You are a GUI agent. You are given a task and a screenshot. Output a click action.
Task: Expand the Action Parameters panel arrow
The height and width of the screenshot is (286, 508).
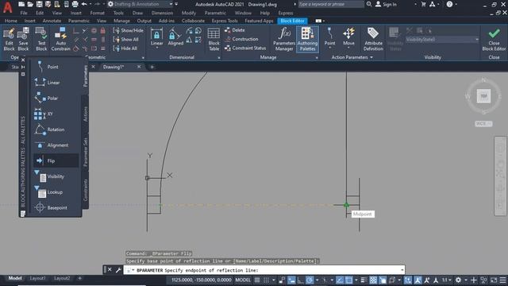[x=371, y=57]
